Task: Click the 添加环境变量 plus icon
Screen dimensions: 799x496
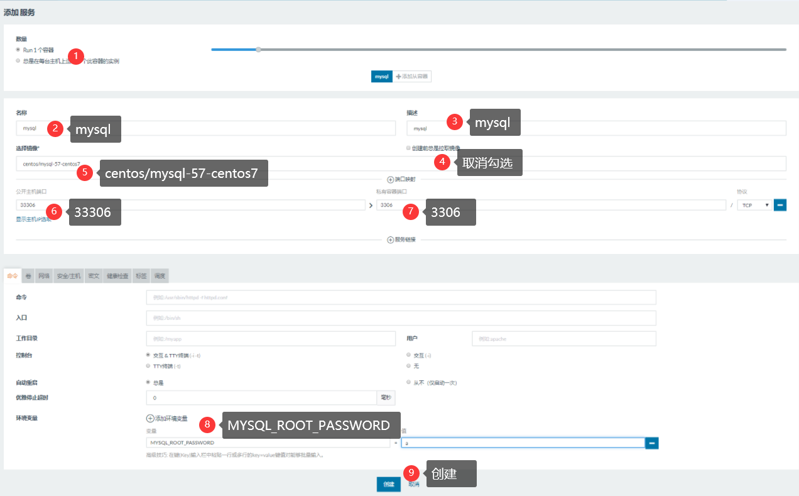Action: pyautogui.click(x=150, y=419)
